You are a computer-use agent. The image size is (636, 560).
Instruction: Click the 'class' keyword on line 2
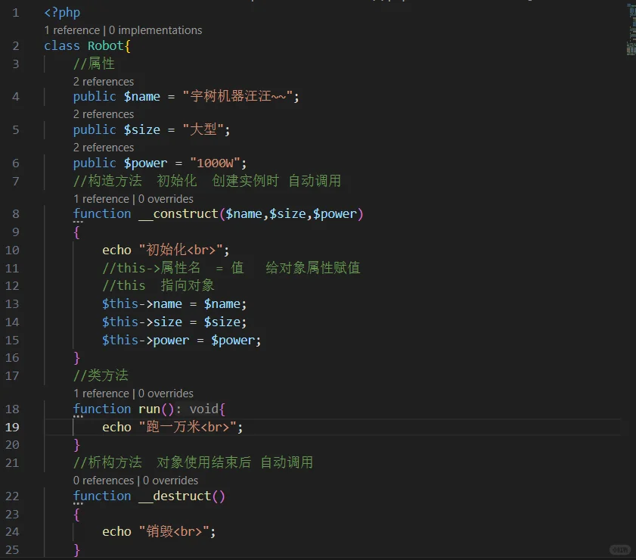pyautogui.click(x=62, y=46)
